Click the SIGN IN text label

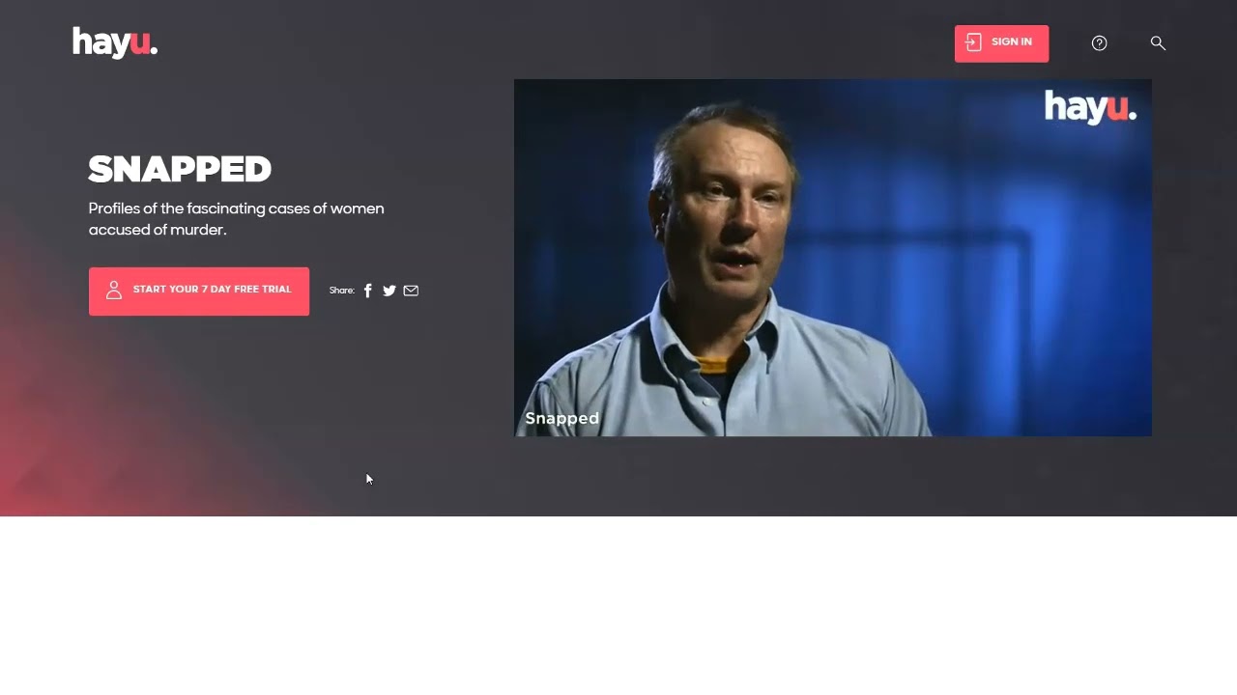[1012, 42]
